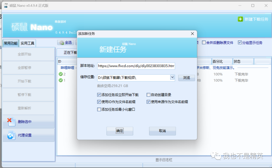This screenshot has width=272, height=168.
Task: Toggle 使用来源作为文件名前缀 checkbox
Action: [x=148, y=102]
